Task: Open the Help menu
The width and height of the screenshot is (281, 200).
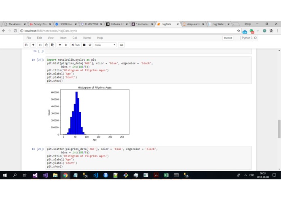Action: (100, 38)
